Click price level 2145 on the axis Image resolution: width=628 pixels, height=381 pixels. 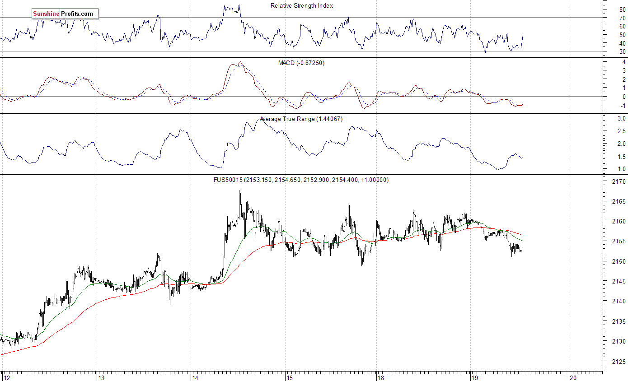click(619, 282)
